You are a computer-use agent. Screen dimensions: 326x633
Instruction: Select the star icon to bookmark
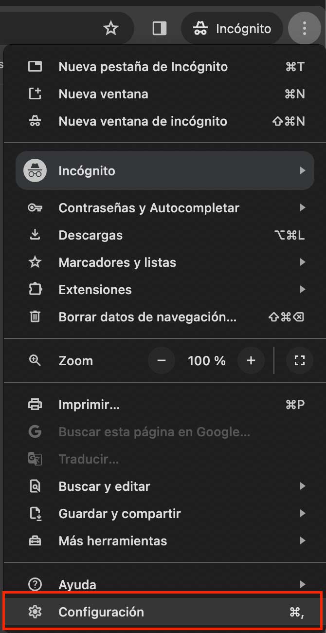111,28
